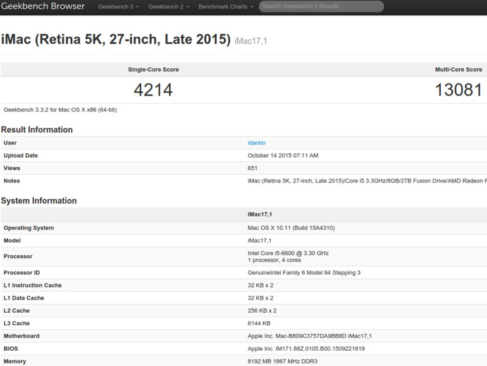487x366 pixels.
Task: Click the Upload Date row label
Action: point(20,156)
